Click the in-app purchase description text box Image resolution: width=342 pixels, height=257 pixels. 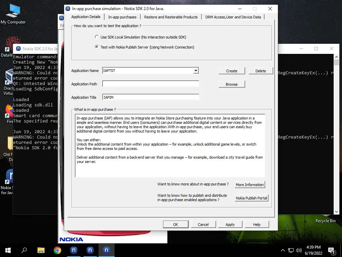[170, 145]
